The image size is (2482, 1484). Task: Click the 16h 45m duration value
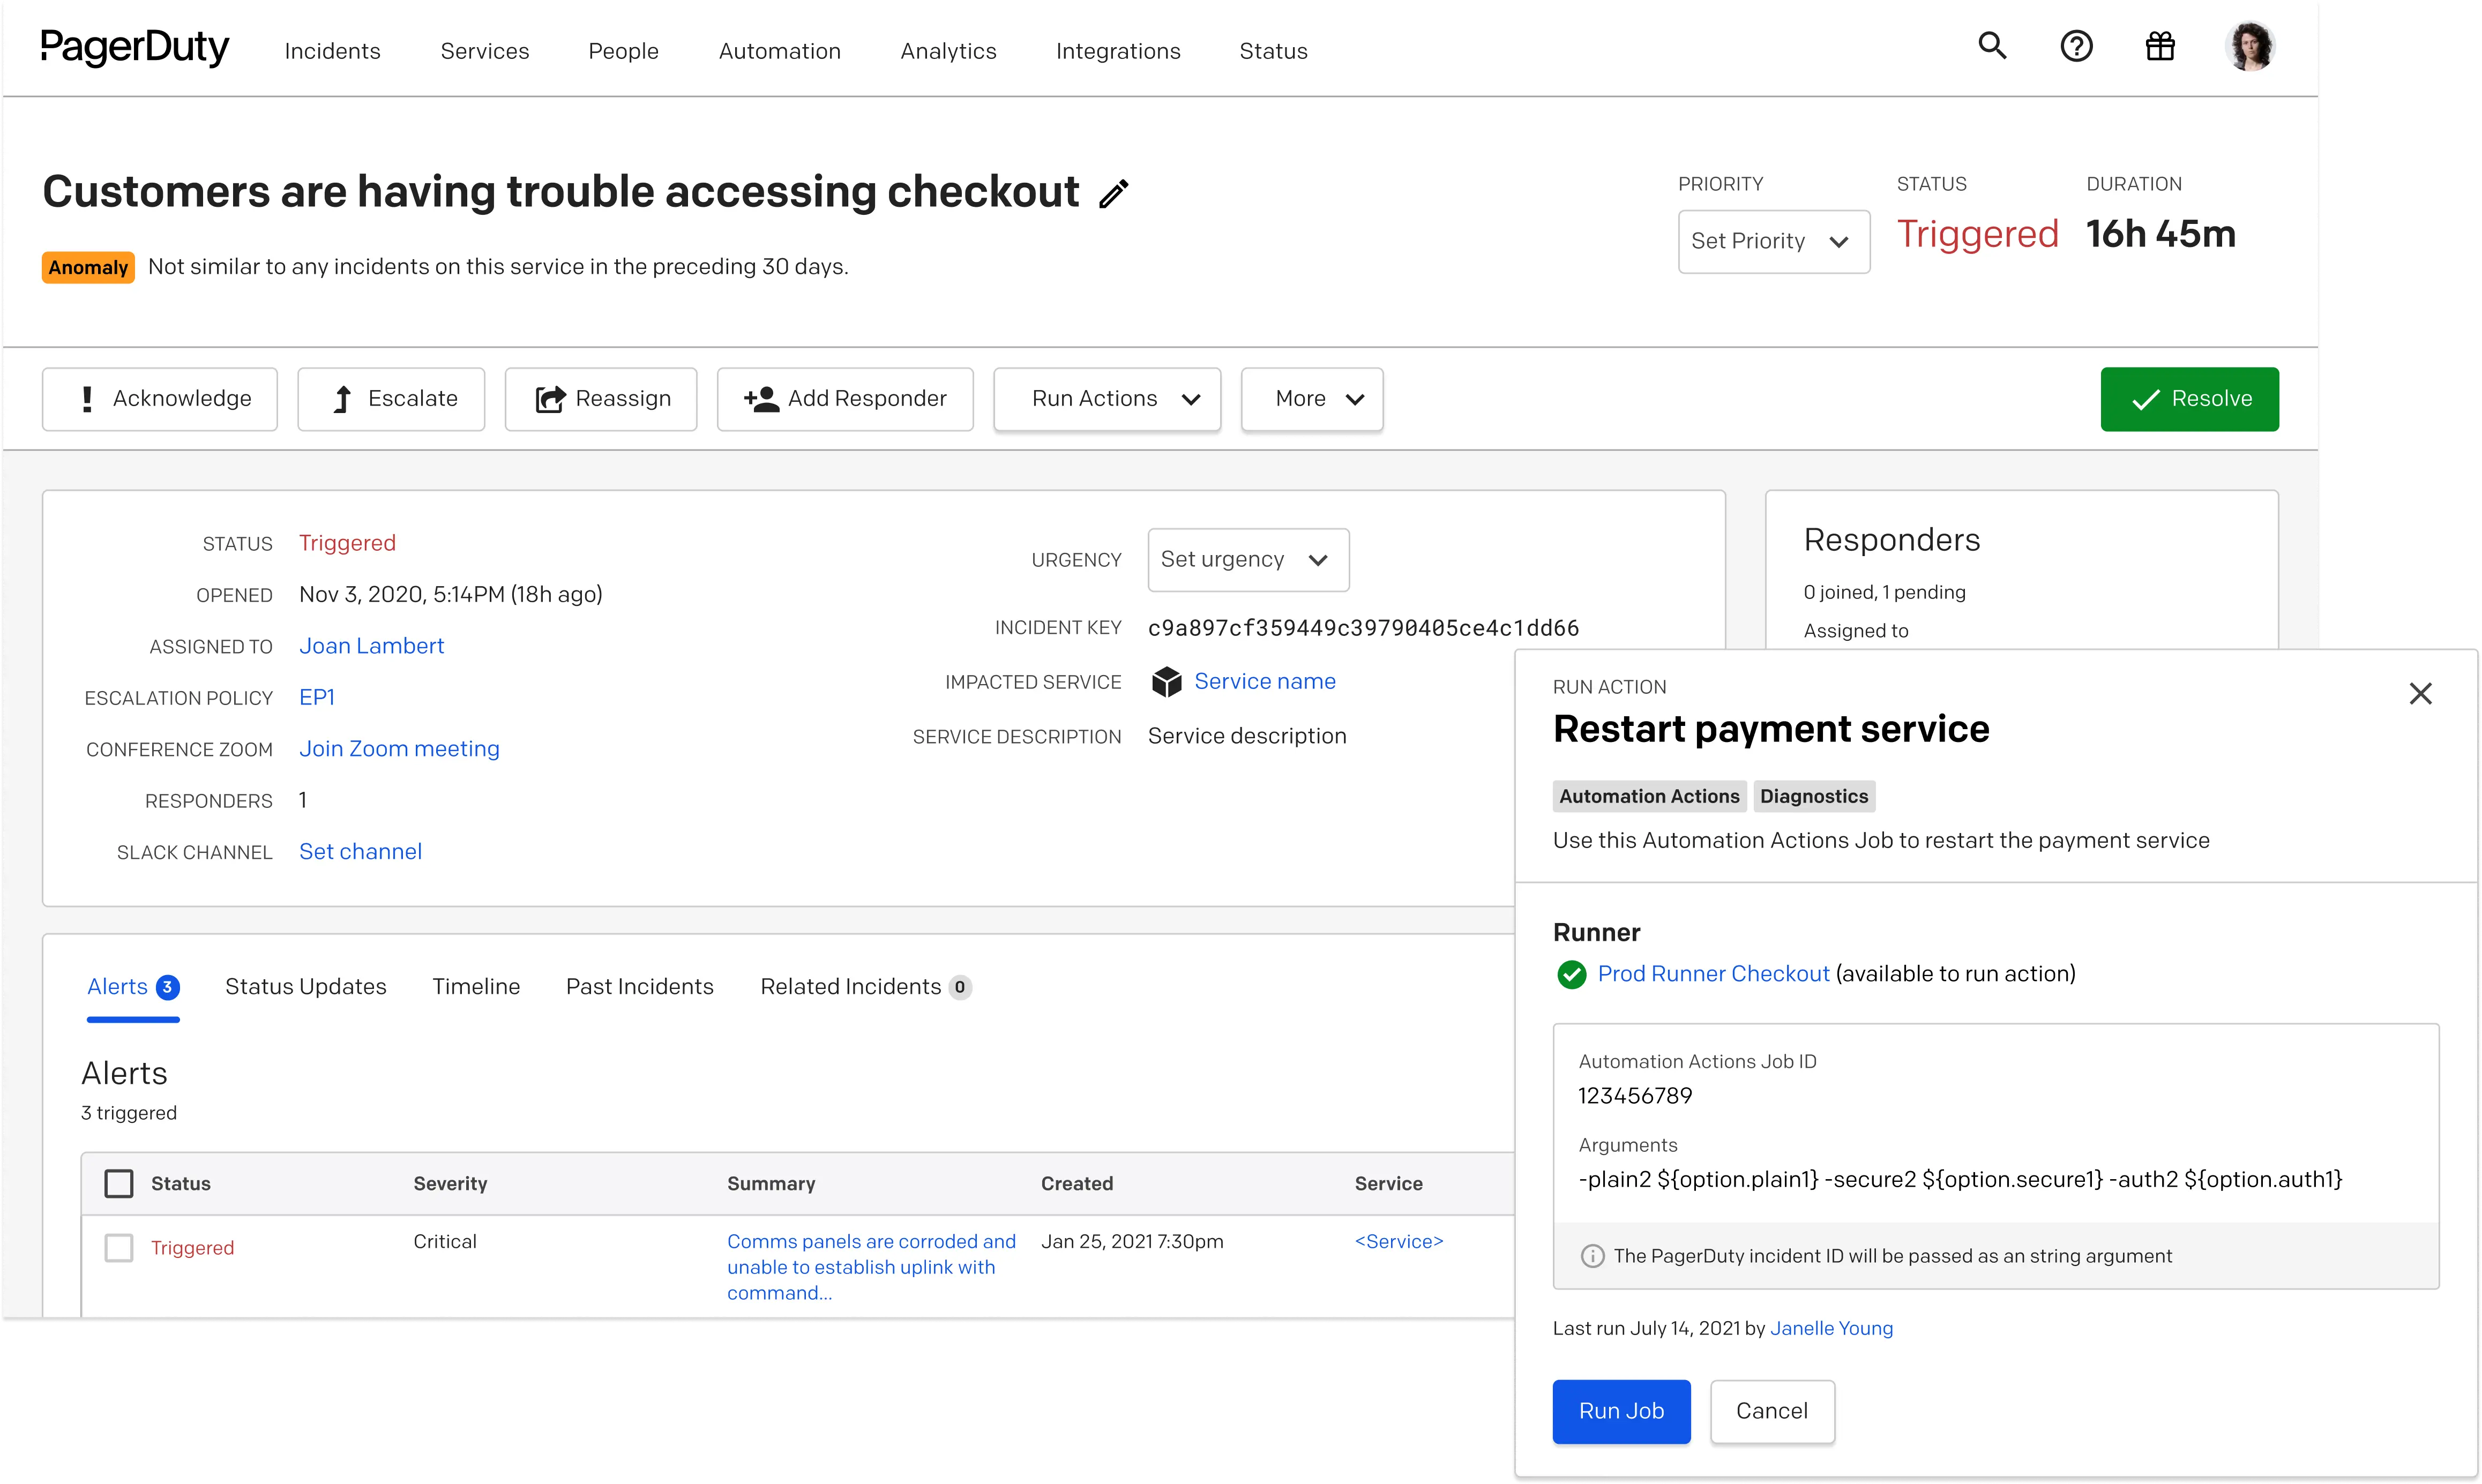pos(2160,234)
